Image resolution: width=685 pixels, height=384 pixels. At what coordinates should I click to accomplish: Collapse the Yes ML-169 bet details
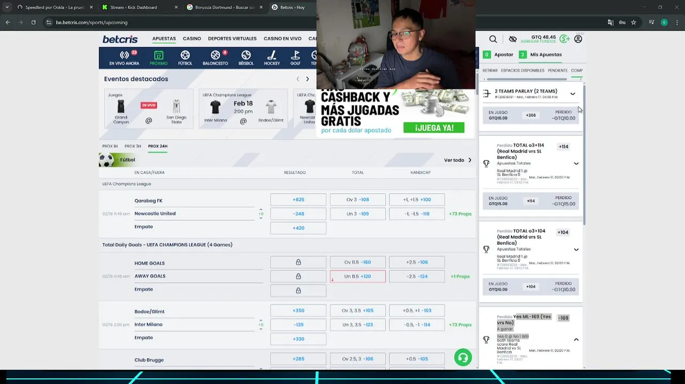click(x=576, y=340)
